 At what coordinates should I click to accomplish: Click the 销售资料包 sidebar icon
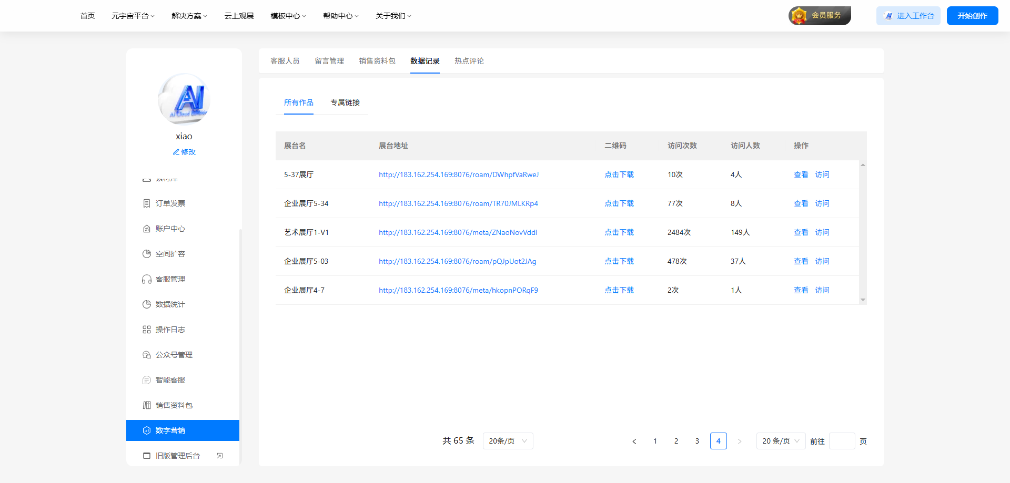(147, 405)
